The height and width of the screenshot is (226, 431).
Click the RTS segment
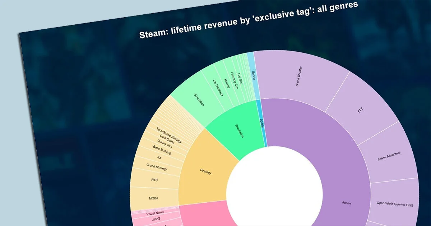pos(155,180)
